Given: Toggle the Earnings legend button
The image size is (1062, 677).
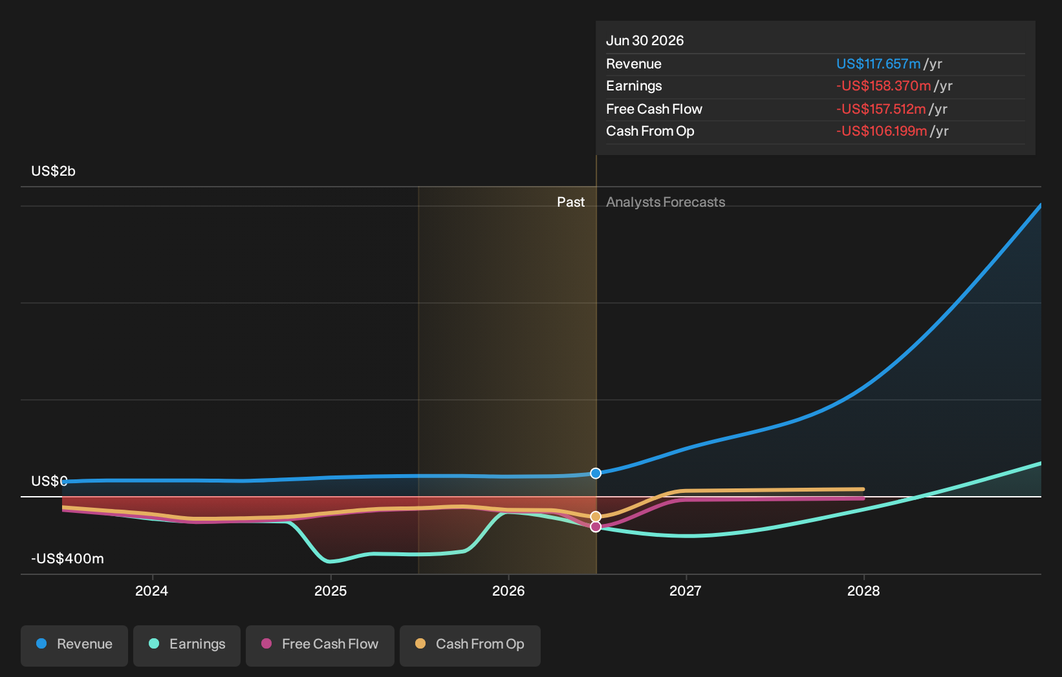Looking at the screenshot, I should point(187,645).
